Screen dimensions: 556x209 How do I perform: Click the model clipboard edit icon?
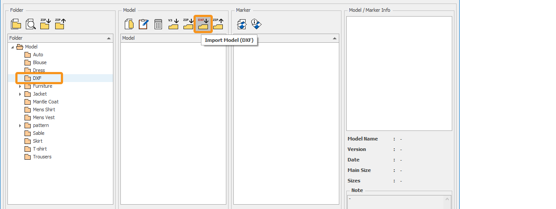pyautogui.click(x=144, y=24)
